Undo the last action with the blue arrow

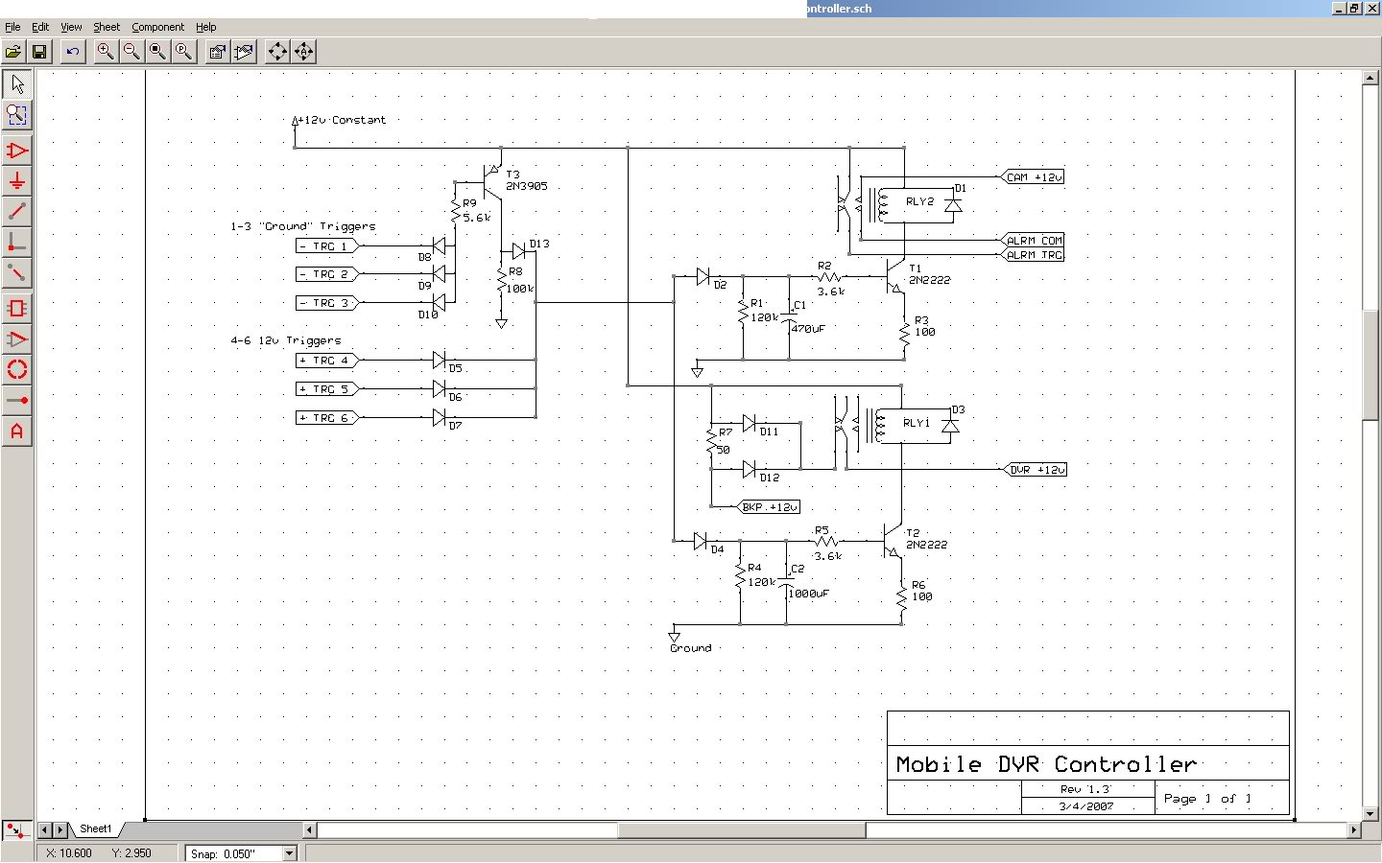pyautogui.click(x=72, y=52)
